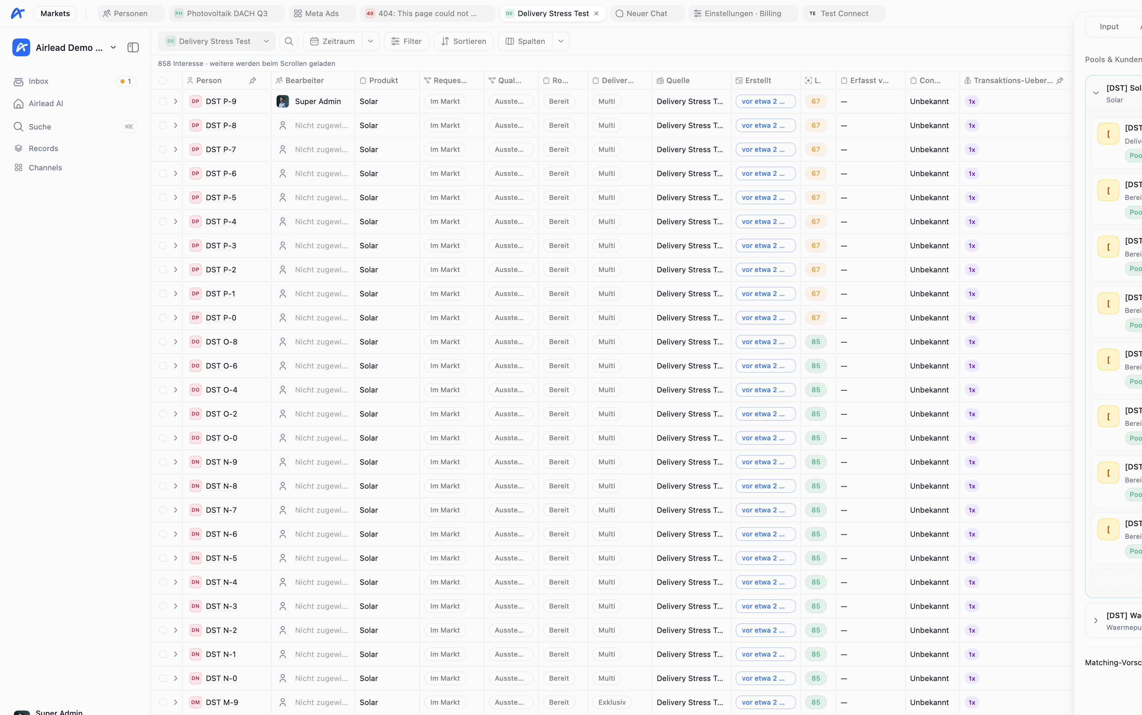Image resolution: width=1142 pixels, height=715 pixels.
Task: Select the checkbox for DST P-3
Action: click(x=163, y=246)
